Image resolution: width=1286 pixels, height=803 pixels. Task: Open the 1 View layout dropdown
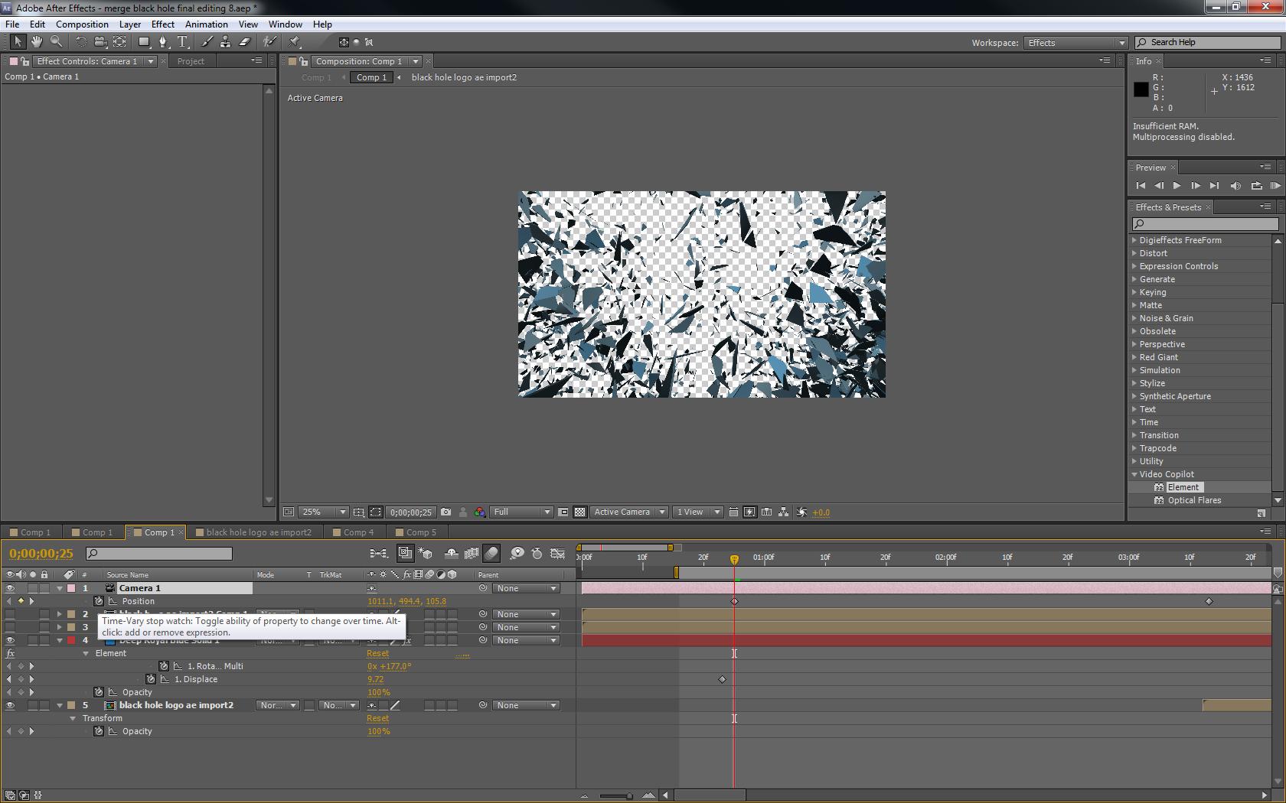click(697, 512)
